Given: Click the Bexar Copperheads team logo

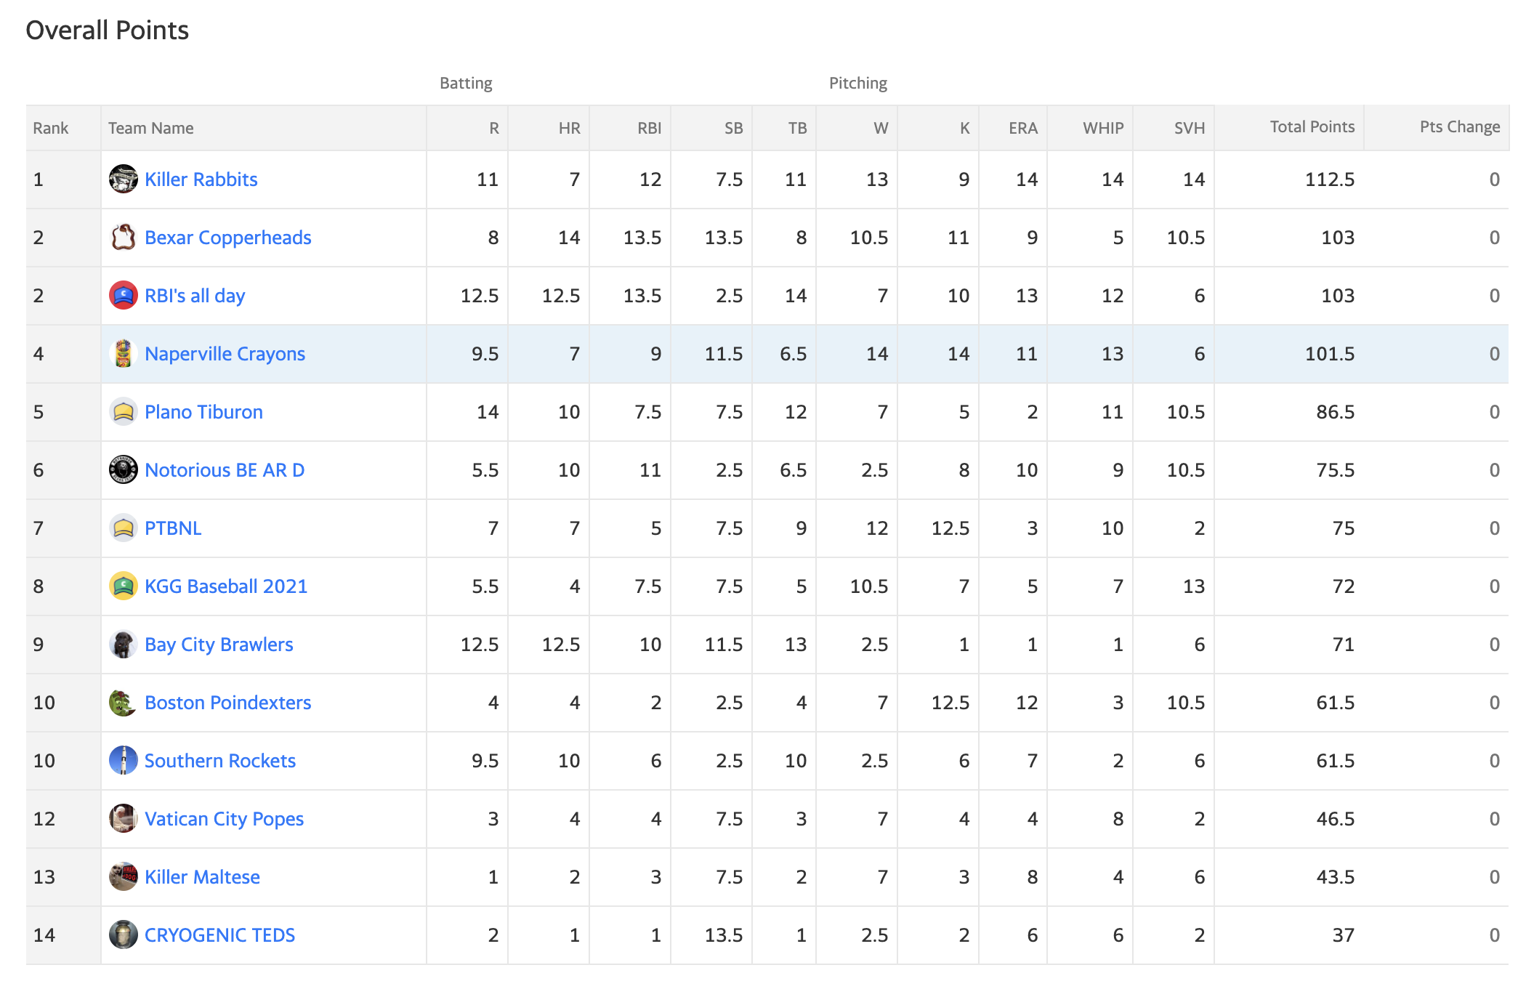Looking at the screenshot, I should point(123,237).
